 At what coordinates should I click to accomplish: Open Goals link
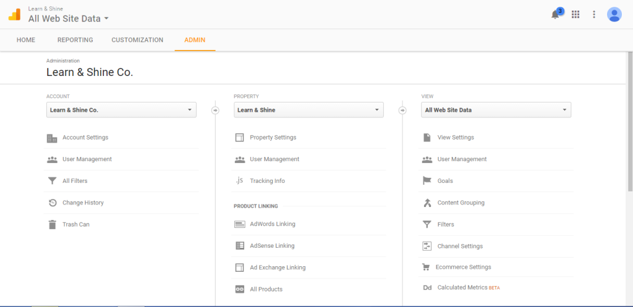click(445, 181)
